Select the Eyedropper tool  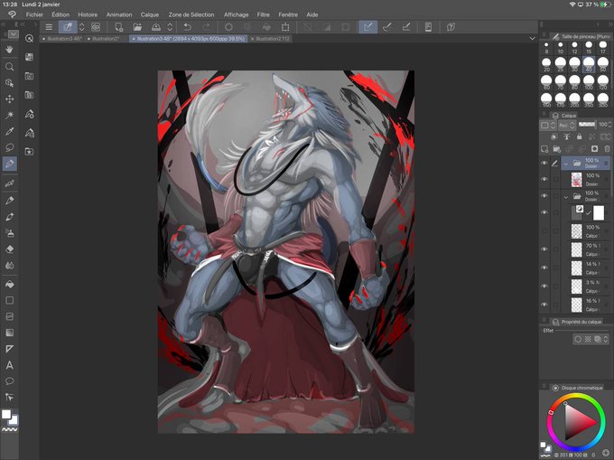pos(10,131)
